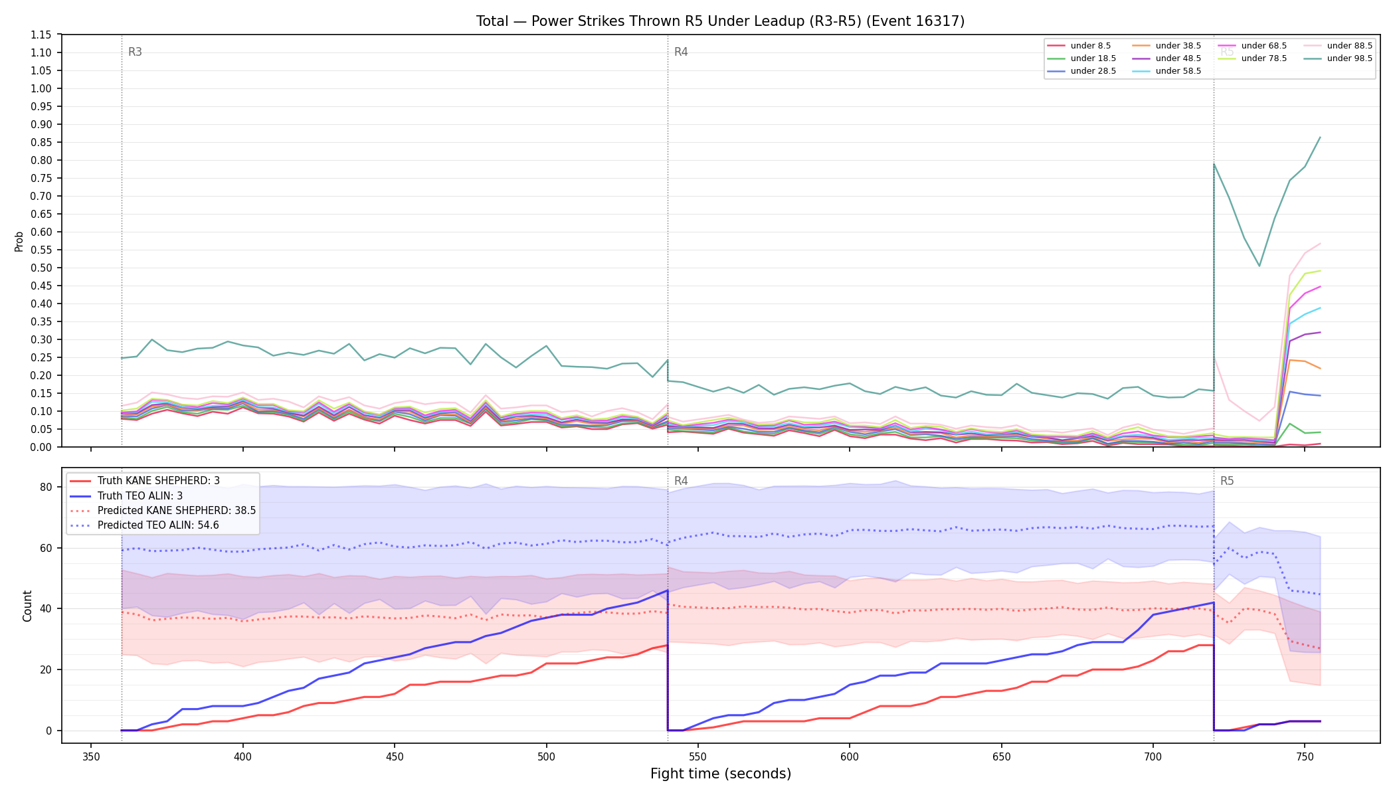Click the 450 tick on the time axis
1395x797 pixels.
tap(395, 756)
